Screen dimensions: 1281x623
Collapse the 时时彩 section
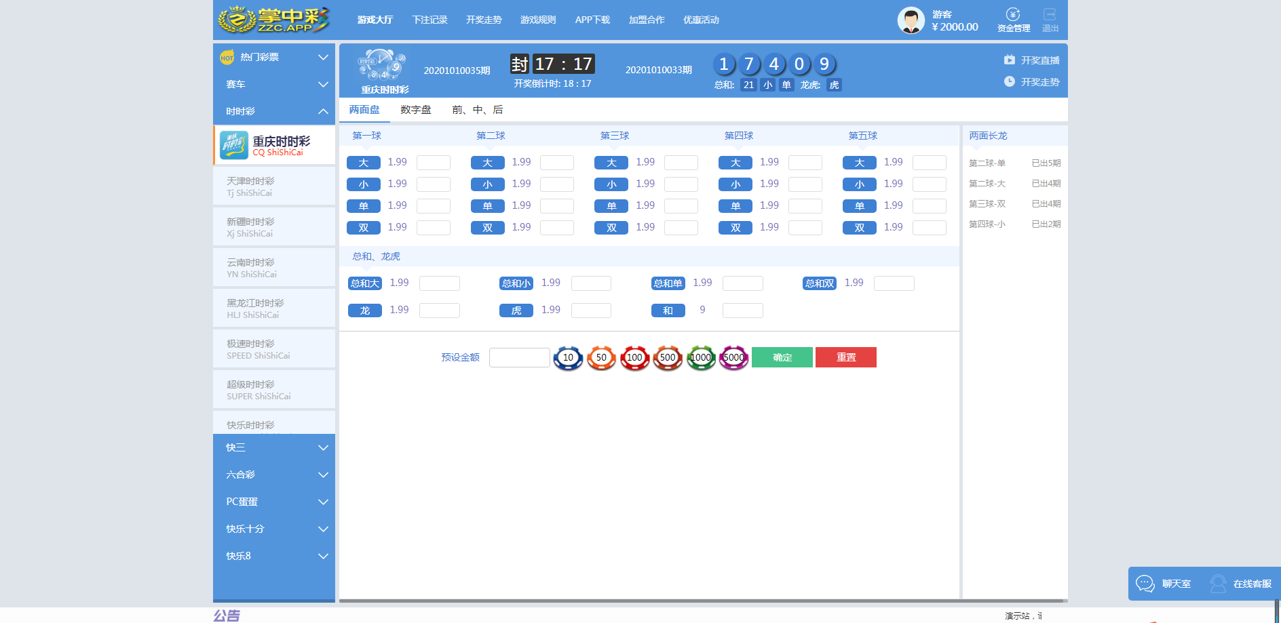pos(274,111)
